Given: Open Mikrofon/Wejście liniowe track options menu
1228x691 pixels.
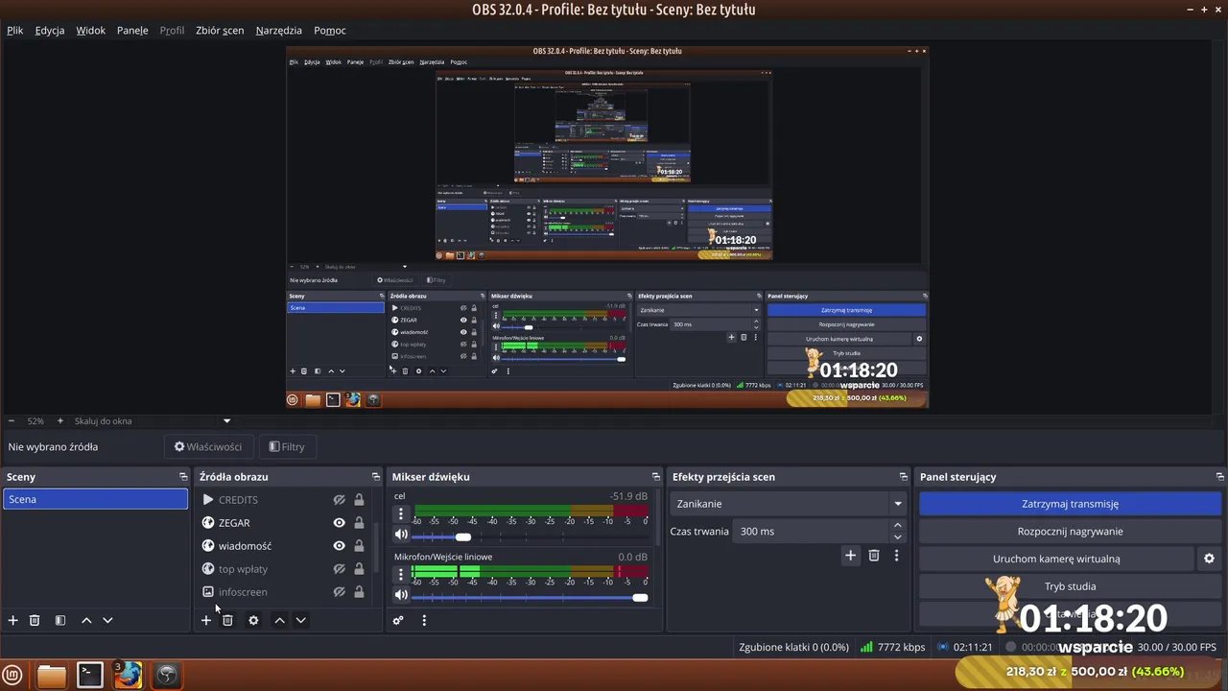Looking at the screenshot, I should click(401, 575).
